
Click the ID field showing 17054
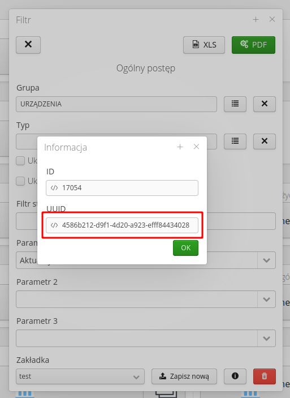pos(122,188)
